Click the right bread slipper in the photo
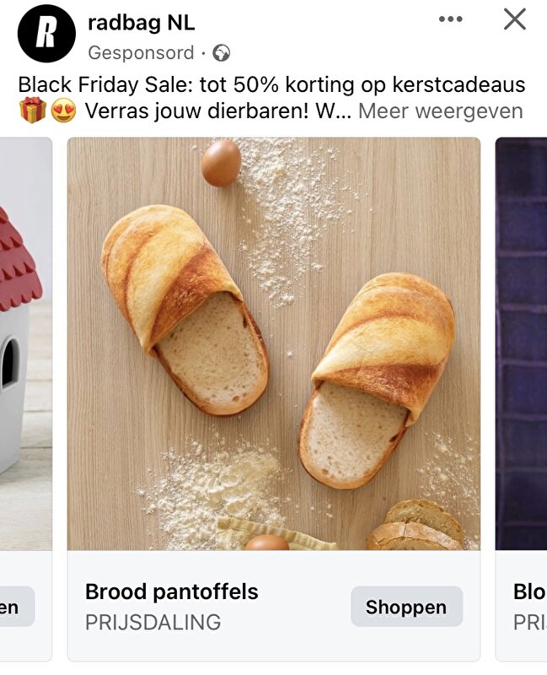This screenshot has height=675, width=547. [x=378, y=381]
